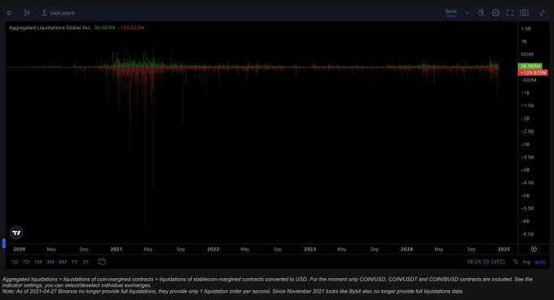The height and width of the screenshot is (300, 554).
Task: Click the quick search icon
Action: point(481,13)
